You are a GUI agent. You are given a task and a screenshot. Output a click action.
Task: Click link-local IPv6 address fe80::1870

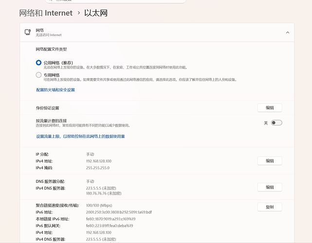pos(110,219)
